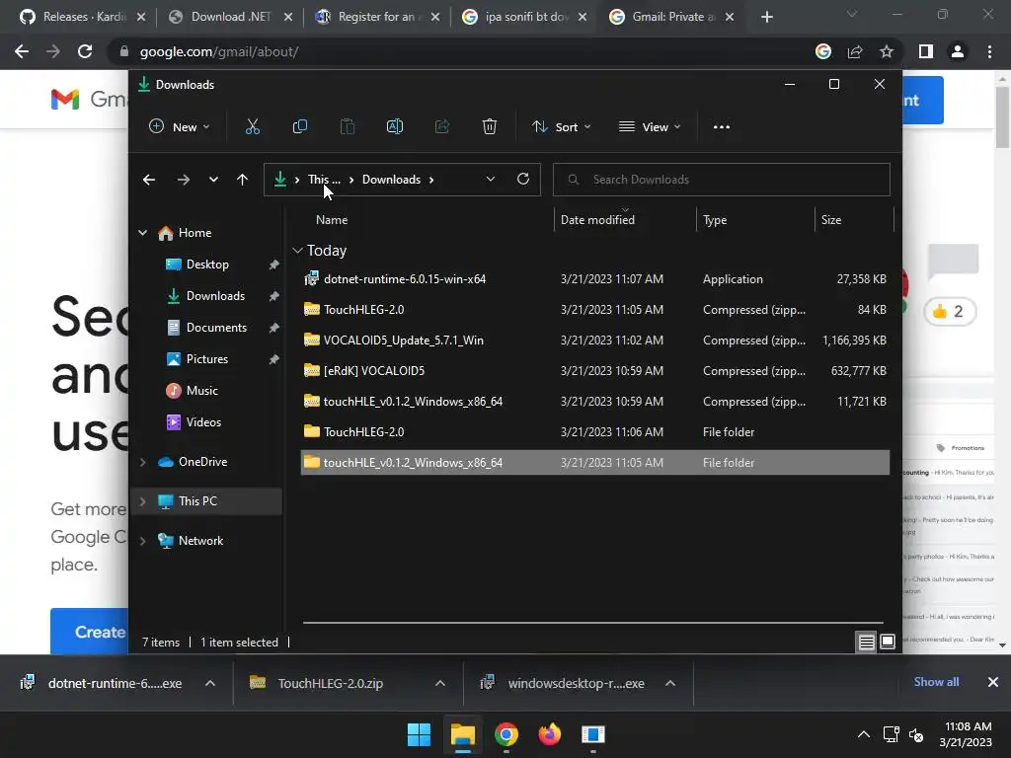
Task: Open the Sort dropdown menu
Action: [561, 127]
